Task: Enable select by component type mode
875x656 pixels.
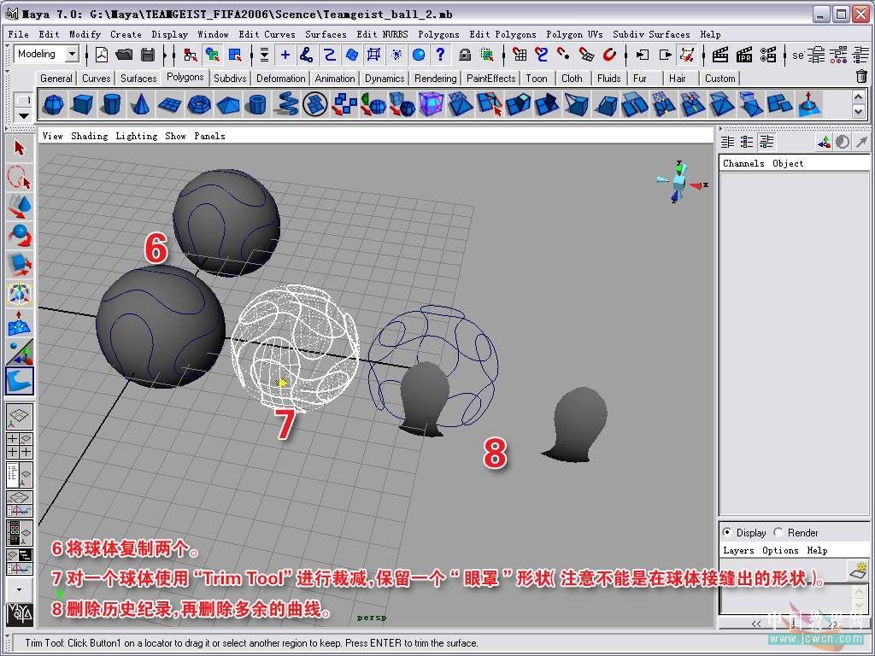Action: tap(236, 55)
